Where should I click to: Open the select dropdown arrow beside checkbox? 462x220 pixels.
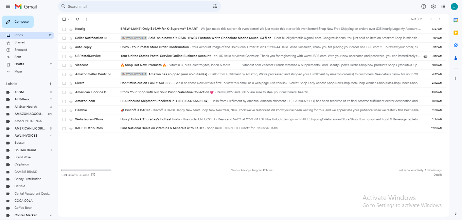[69, 19]
